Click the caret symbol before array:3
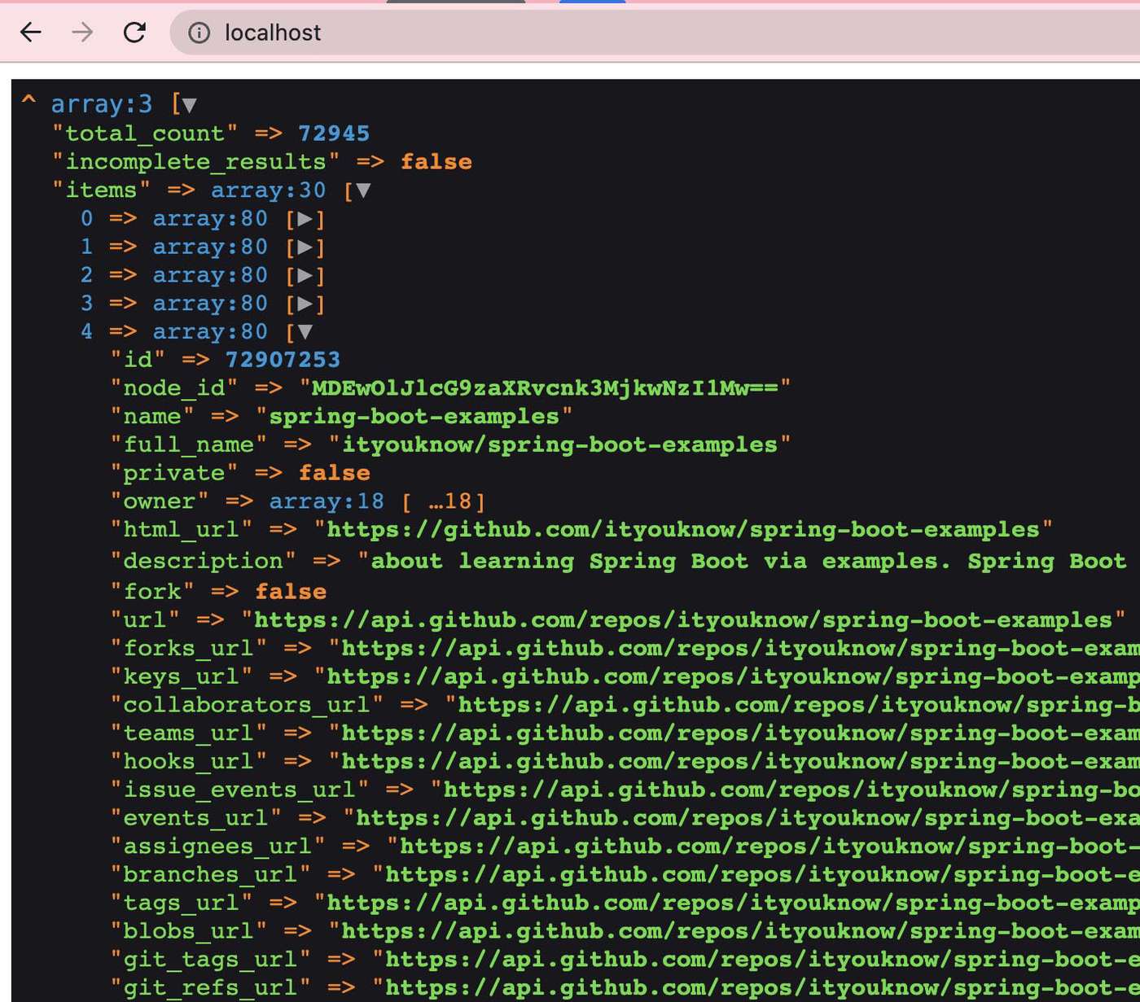 click(28, 101)
